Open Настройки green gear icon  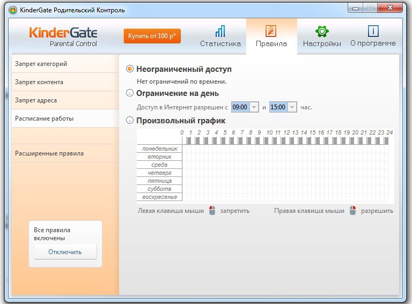click(322, 31)
